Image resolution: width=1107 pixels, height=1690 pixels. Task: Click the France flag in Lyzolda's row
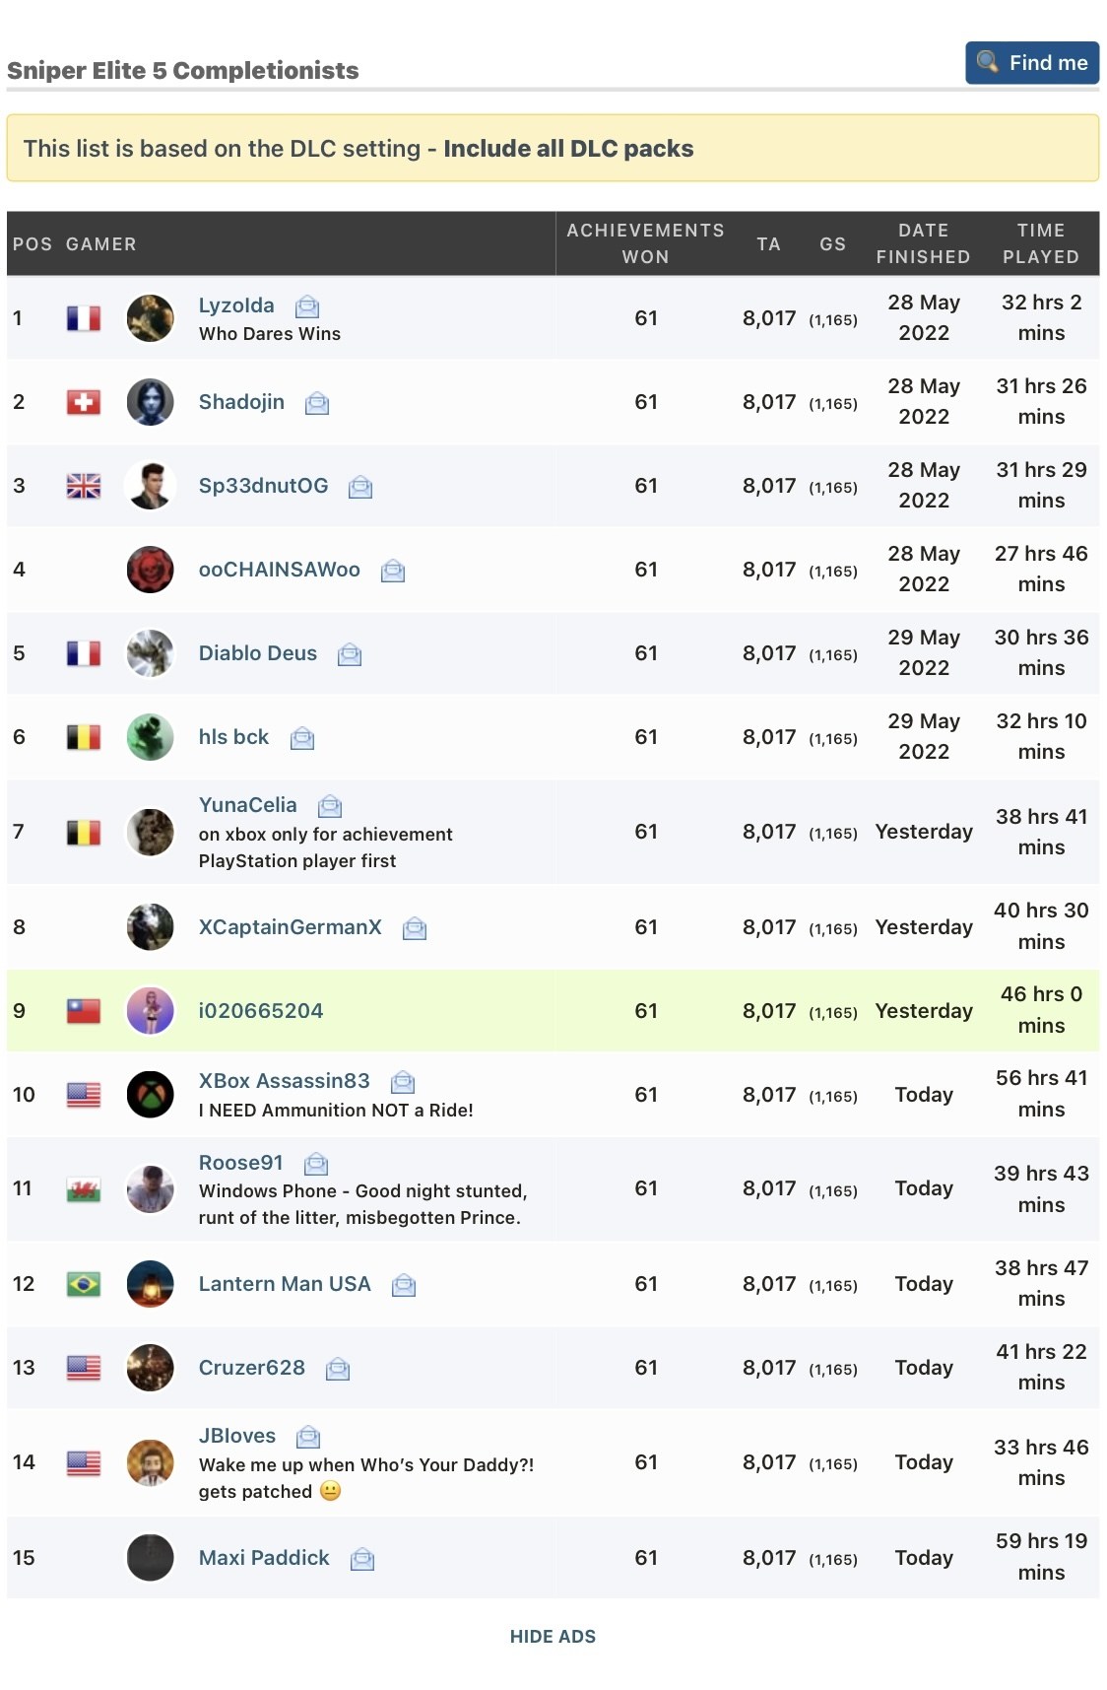pos(84,318)
